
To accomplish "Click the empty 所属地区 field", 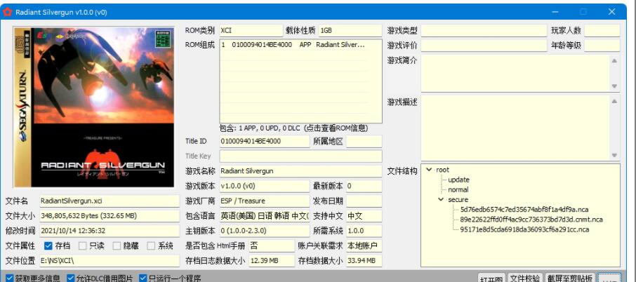I will click(364, 142).
